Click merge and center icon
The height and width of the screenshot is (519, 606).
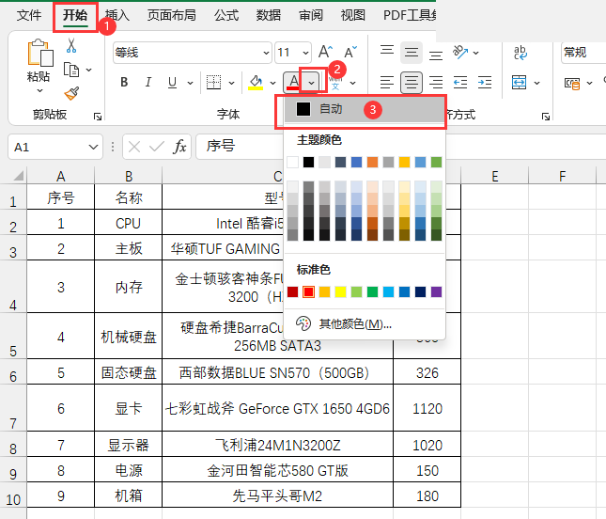click(x=519, y=83)
